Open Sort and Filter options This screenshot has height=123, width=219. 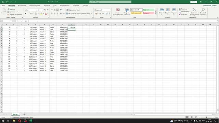[x=194, y=12]
